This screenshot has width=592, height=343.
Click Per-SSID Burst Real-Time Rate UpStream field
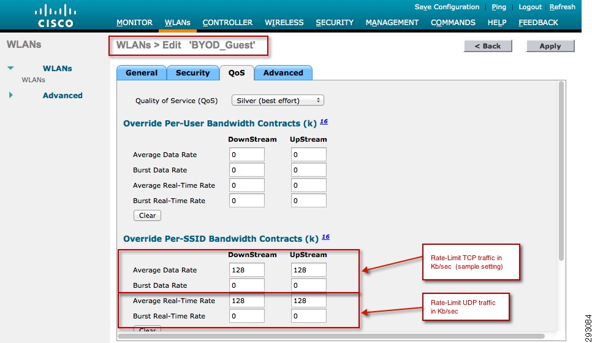308,316
